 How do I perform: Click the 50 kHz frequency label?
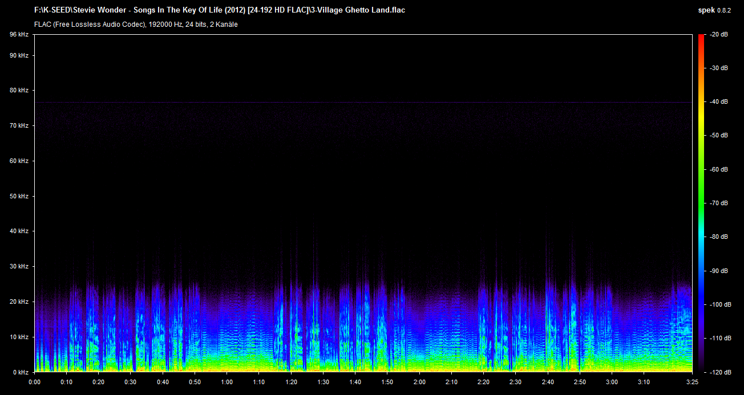pyautogui.click(x=19, y=196)
